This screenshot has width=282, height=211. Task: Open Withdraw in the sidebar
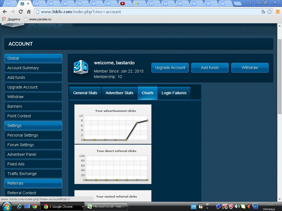click(x=33, y=97)
